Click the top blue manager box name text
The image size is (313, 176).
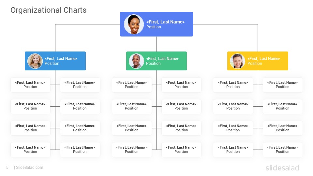click(x=166, y=22)
